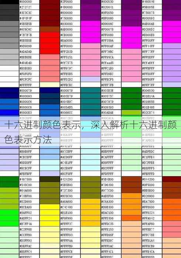Choose the #005AB5 hex code
Screen dimensions: 181x258
click(66, 107)
